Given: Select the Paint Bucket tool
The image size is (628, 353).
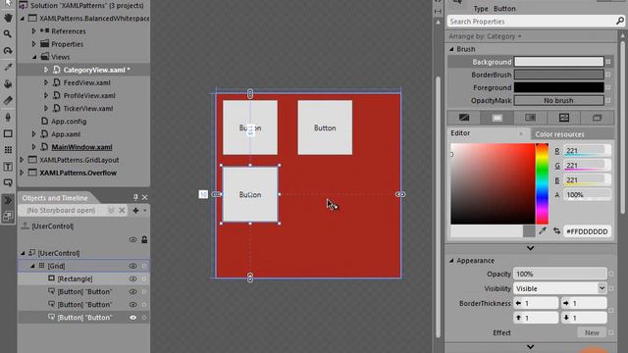Looking at the screenshot, I should (8, 83).
